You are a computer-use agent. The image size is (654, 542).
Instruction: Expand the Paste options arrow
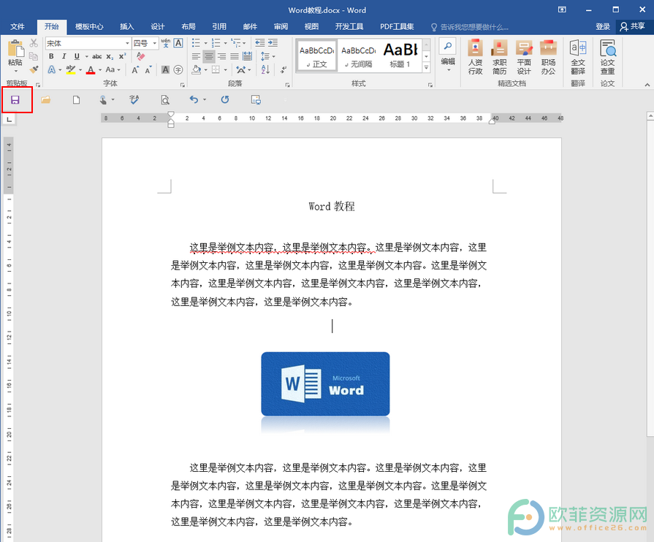coord(15,72)
